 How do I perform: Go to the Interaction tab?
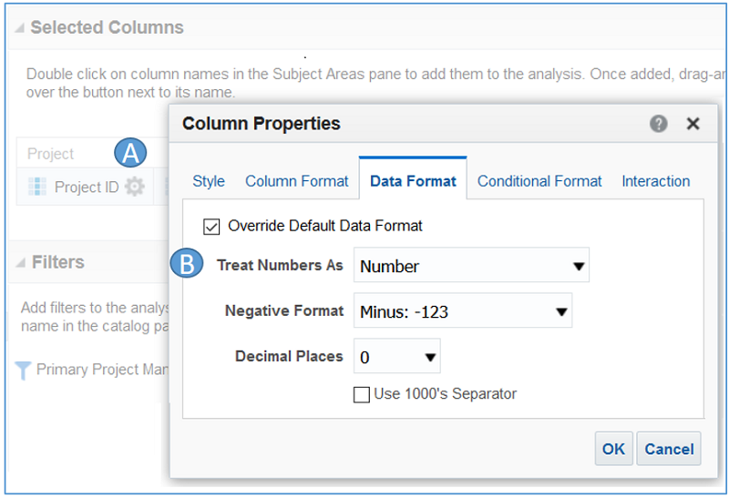(x=655, y=181)
